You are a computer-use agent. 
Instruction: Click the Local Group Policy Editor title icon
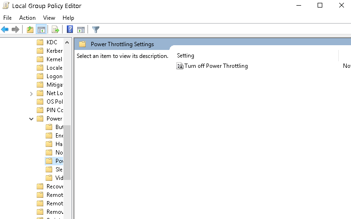(x=6, y=6)
